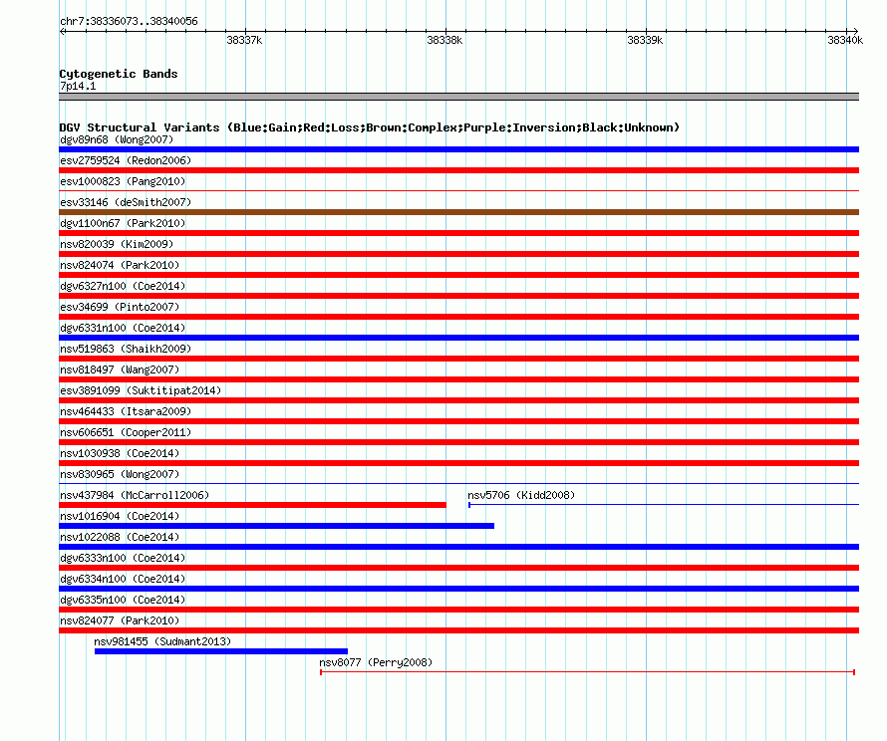Screen dimensions: 887x741
Task: Click the esv3891099 (Suktitipat2014) label
Action: [141, 390]
